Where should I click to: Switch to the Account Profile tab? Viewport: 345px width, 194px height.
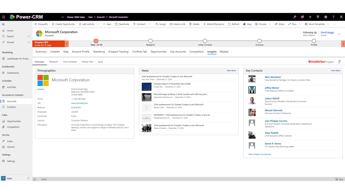(81, 52)
